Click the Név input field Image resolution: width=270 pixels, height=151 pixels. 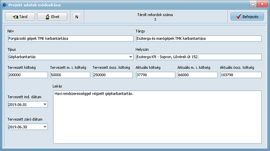(x=71, y=38)
